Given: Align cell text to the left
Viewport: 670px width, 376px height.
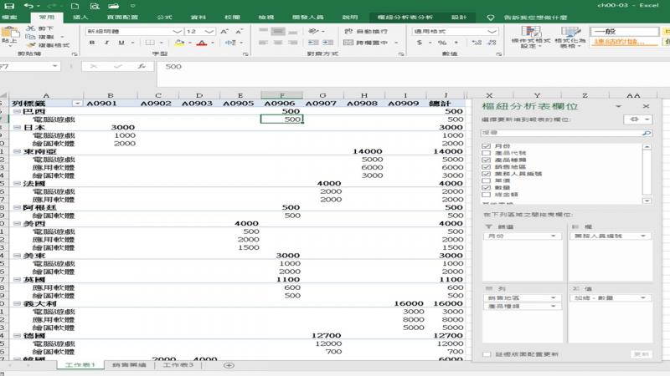Looking at the screenshot, I should click(263, 43).
